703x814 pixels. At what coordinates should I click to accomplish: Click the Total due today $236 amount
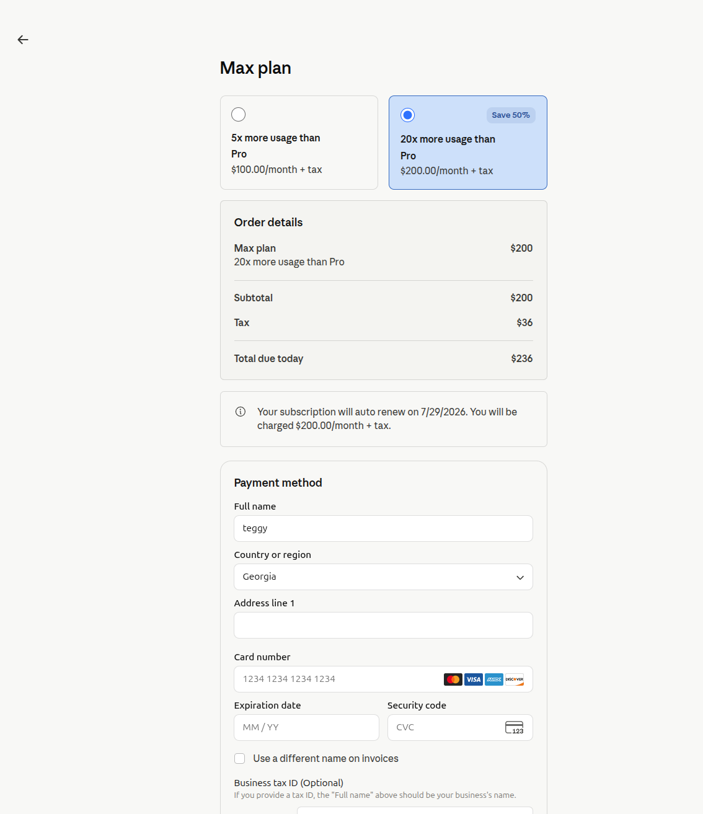522,358
